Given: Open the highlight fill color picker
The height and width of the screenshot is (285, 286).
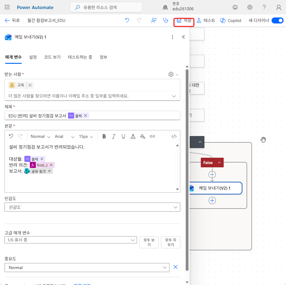Looking at the screenshot, I should [x=143, y=136].
